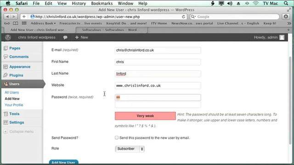The width and height of the screenshot is (294, 165).
Task: Click the admin avatar in admin bar
Action: (282, 37)
